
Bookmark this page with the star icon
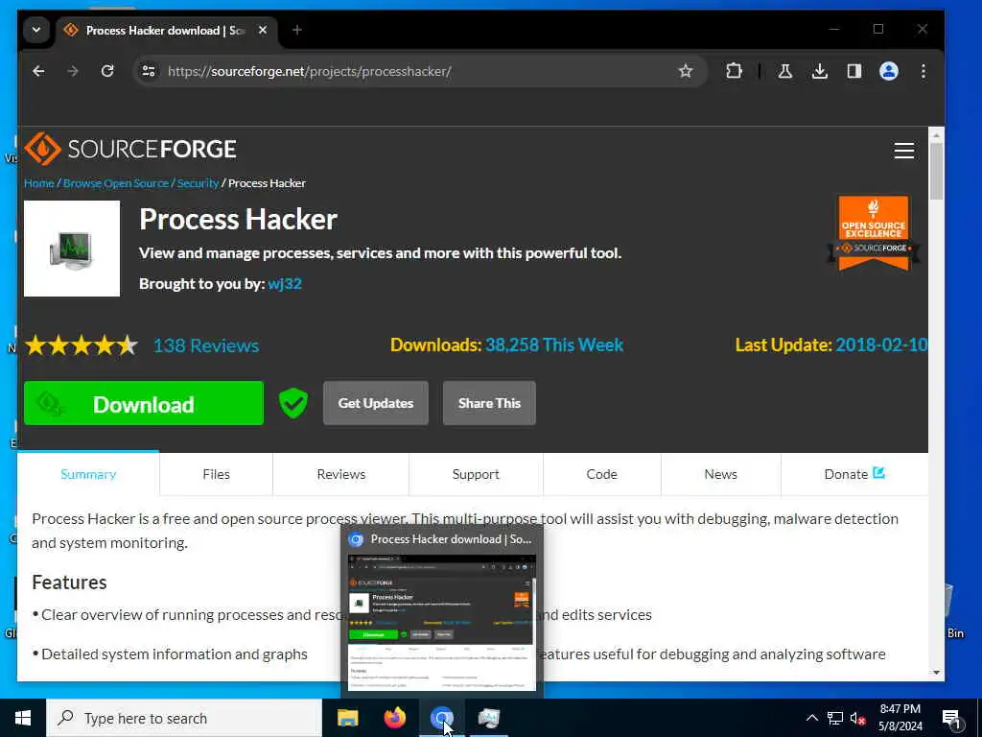[x=686, y=71]
